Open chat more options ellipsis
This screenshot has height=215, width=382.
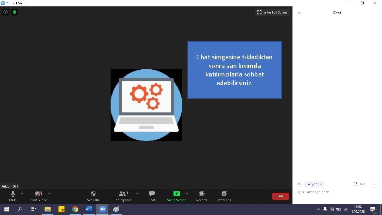point(374,184)
